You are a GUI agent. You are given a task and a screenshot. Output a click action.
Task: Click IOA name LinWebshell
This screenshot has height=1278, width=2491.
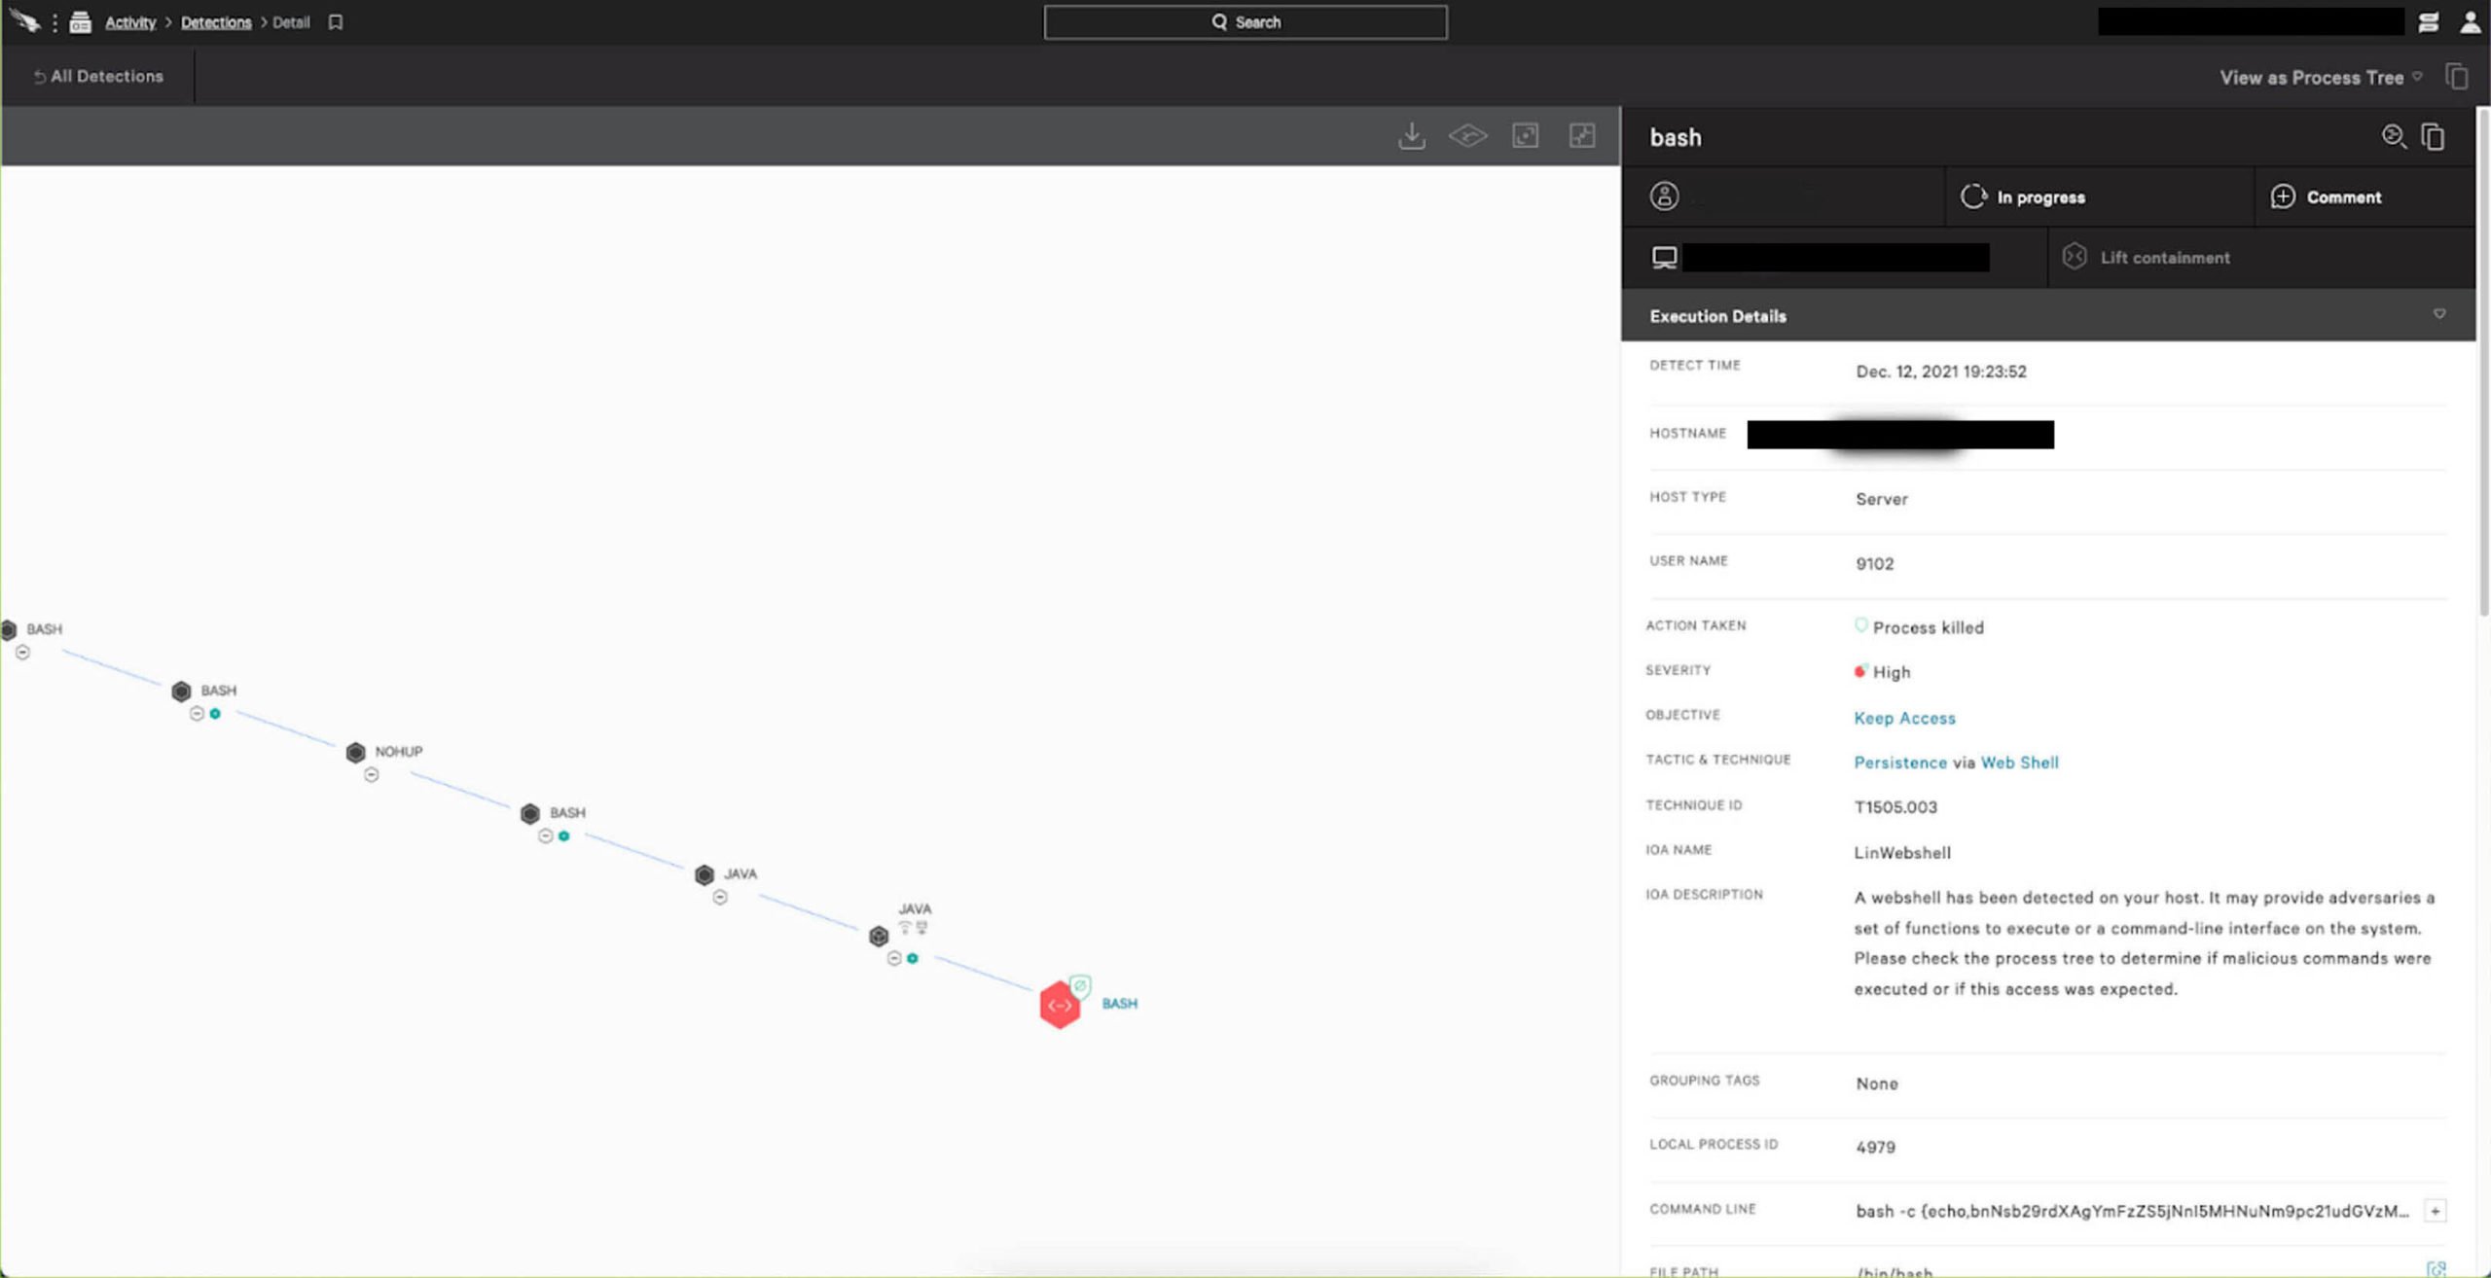point(1902,853)
